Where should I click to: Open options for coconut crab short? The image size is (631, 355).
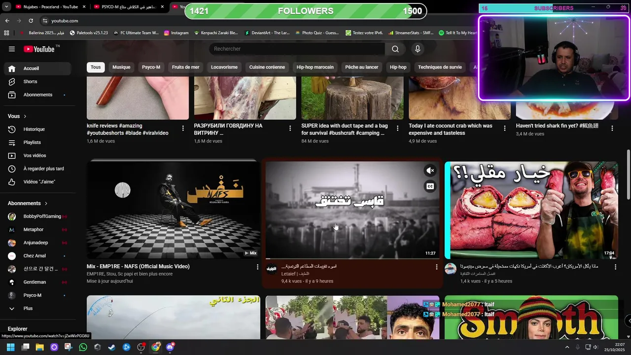(505, 128)
